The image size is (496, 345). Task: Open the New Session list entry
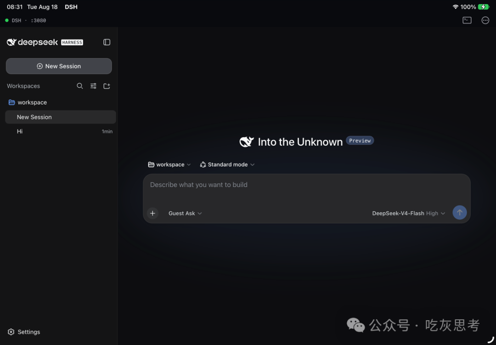click(61, 117)
